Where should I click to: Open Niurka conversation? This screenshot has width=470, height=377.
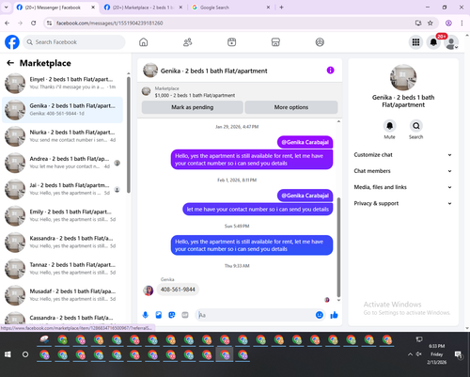62,136
